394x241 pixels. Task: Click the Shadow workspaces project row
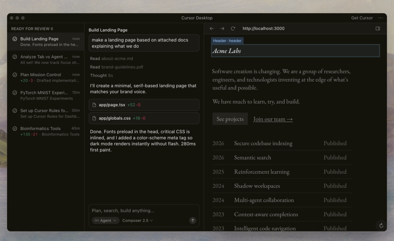coord(282,186)
